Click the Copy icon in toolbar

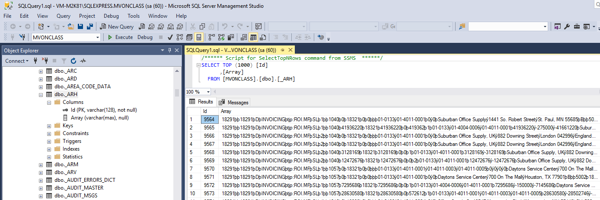202,26
